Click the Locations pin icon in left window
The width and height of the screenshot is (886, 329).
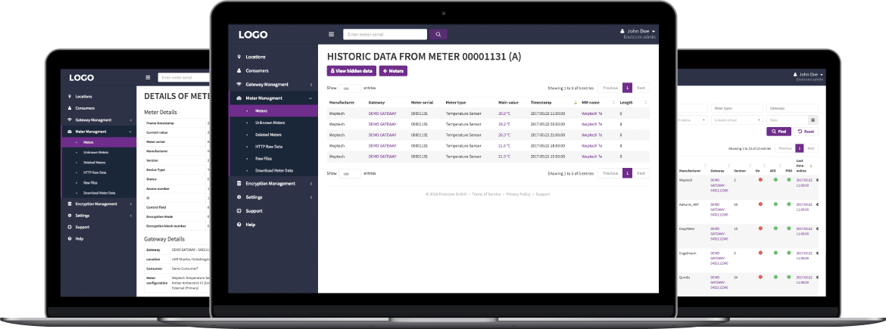(70, 97)
